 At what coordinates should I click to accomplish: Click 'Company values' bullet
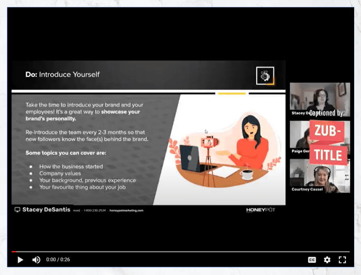pos(60,173)
